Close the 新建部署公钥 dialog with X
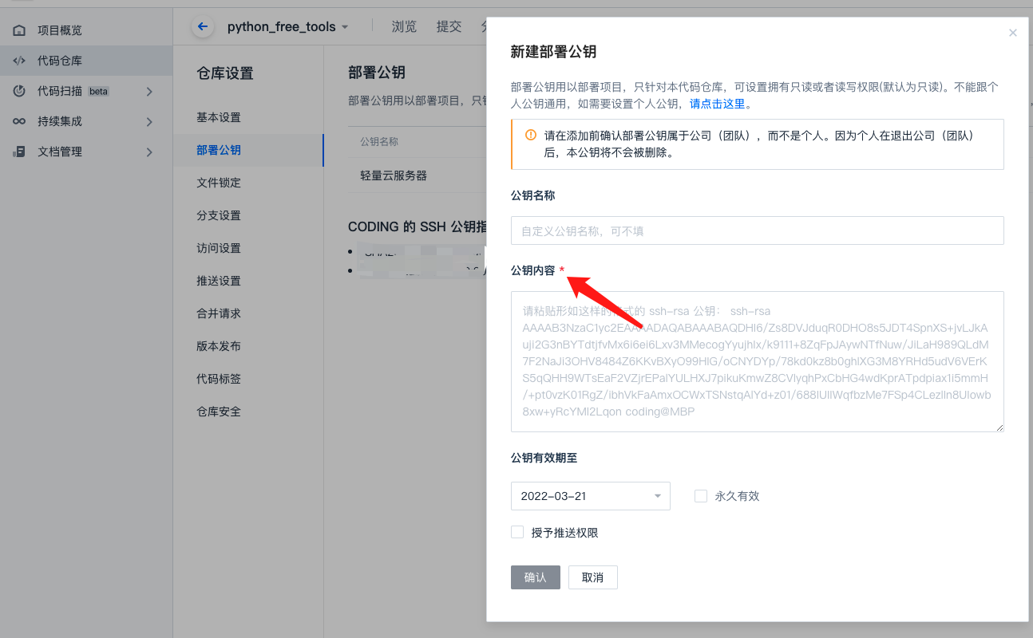 (x=1013, y=33)
